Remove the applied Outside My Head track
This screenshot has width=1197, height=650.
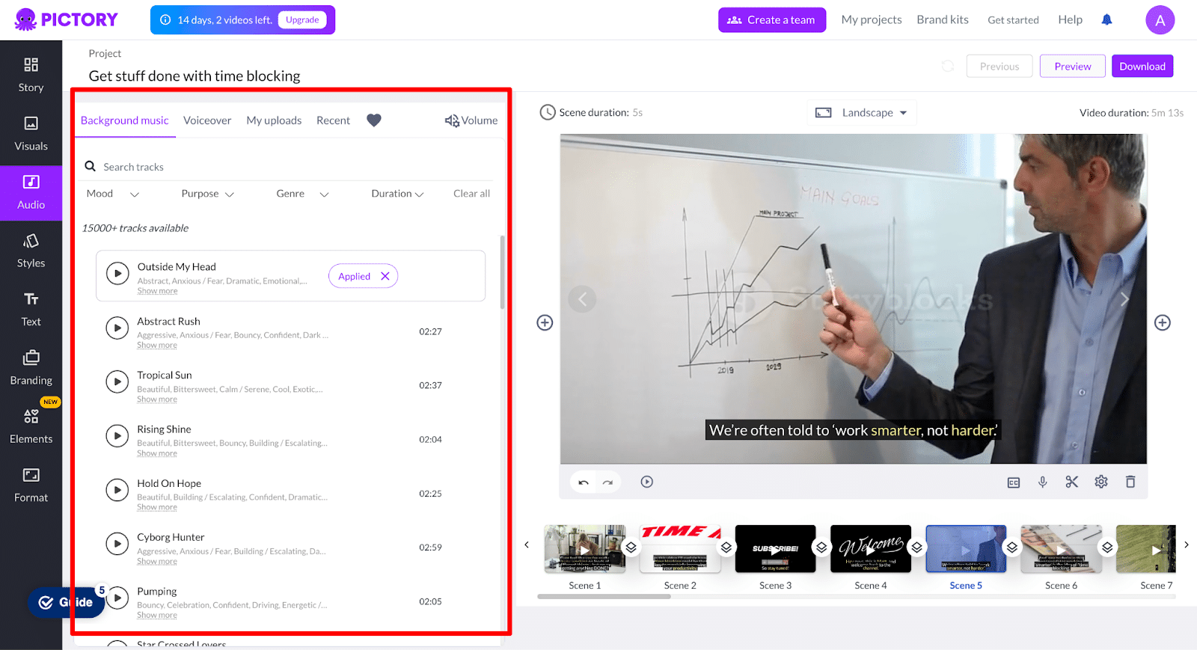point(385,276)
